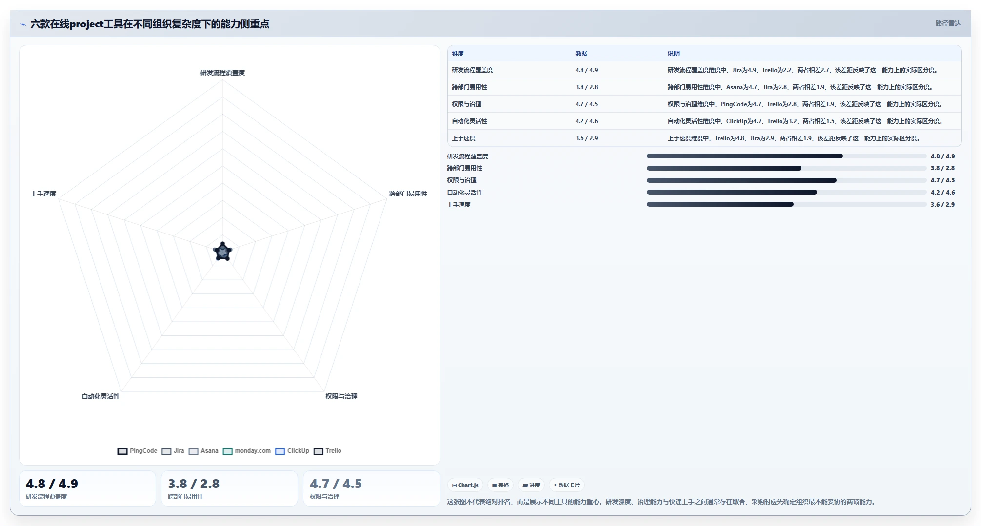Open the 3.8 / 2.8 跨部门易用性 data card

(x=229, y=488)
